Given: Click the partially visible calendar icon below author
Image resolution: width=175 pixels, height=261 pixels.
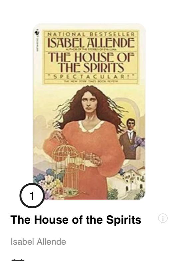Looking at the screenshot, I should pos(18,260).
